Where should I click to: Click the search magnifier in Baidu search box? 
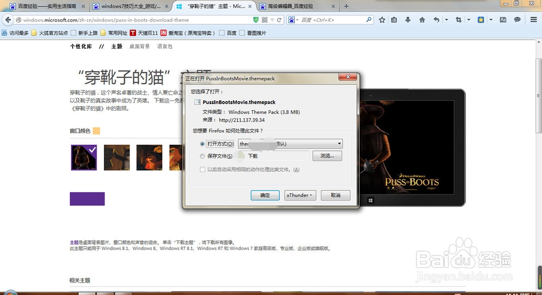tap(369, 19)
